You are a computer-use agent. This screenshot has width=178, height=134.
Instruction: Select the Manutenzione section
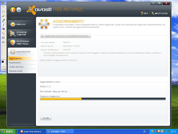click(22, 52)
